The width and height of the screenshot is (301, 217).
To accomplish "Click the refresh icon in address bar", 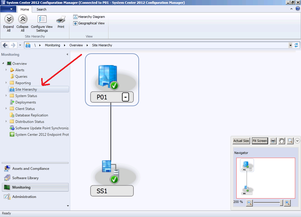I will pos(296,45).
